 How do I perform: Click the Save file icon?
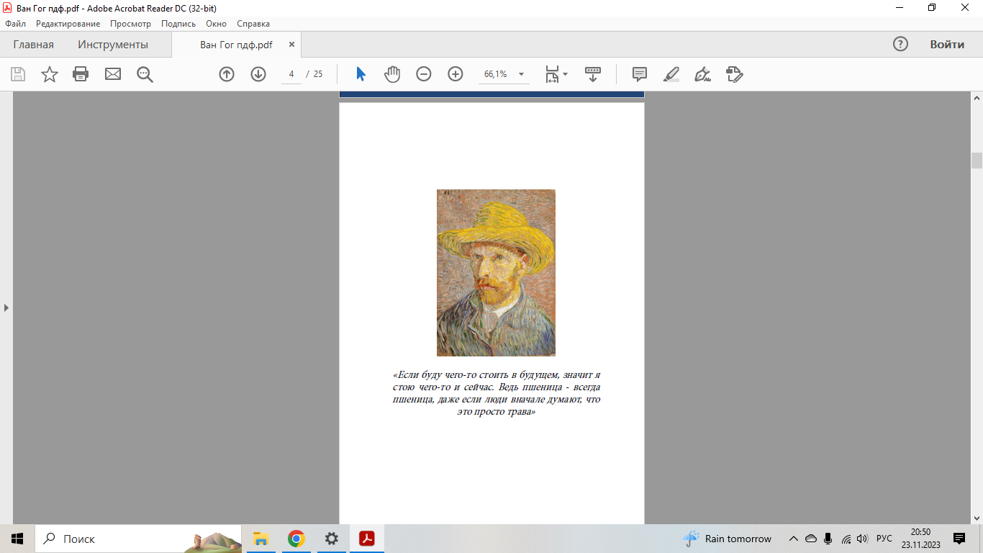point(18,74)
